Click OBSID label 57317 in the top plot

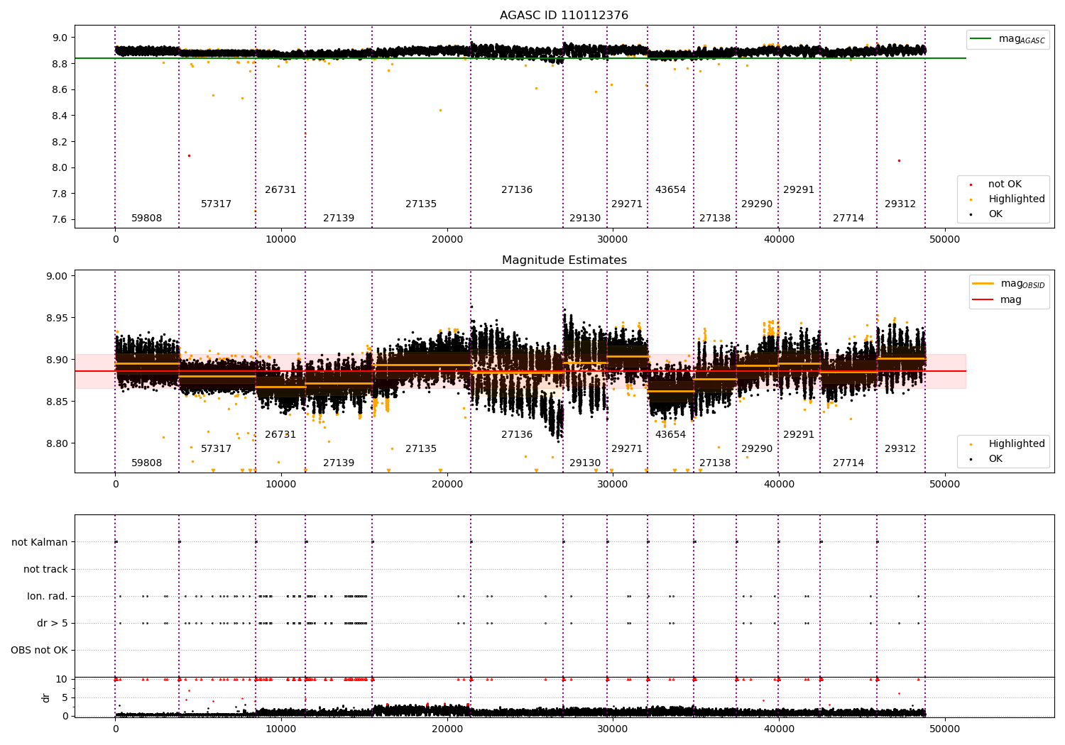217,204
